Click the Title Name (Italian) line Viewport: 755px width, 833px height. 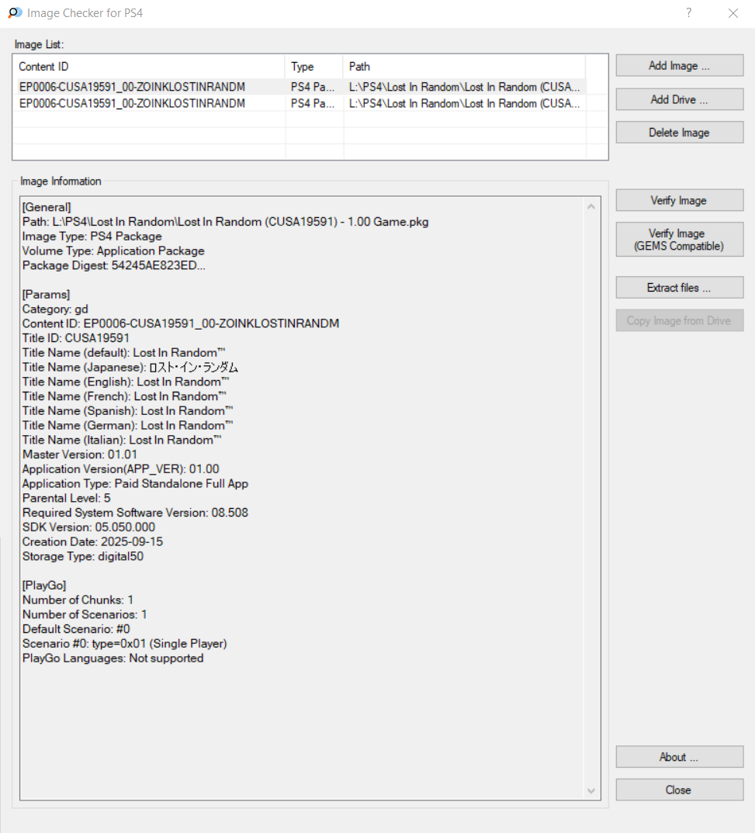pyautogui.click(x=122, y=440)
